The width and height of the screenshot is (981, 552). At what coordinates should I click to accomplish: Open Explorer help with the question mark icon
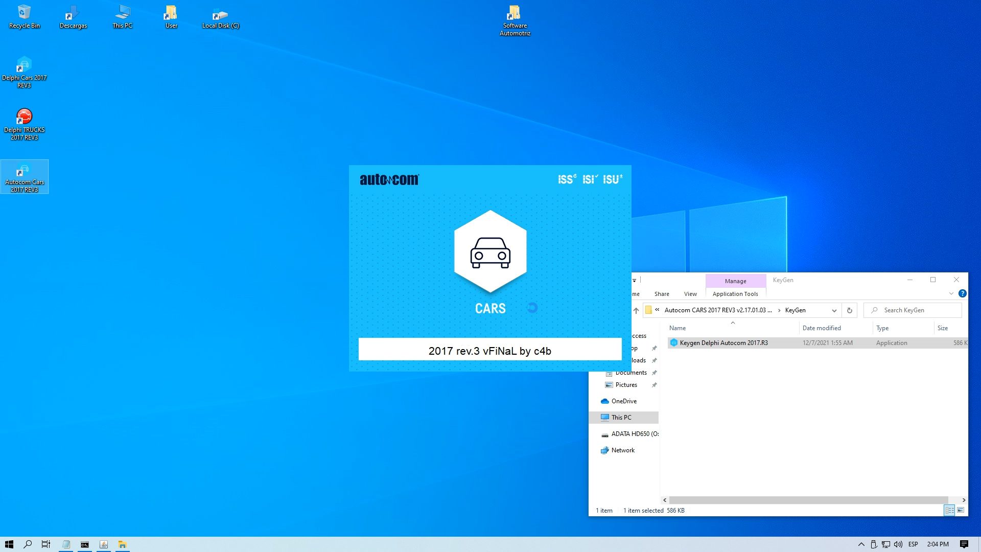pos(962,293)
